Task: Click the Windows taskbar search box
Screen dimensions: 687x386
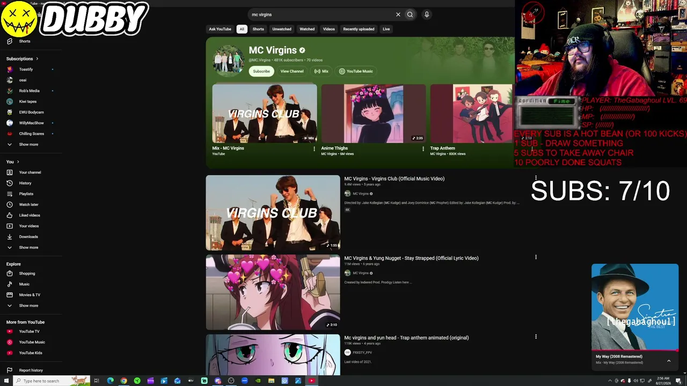Action: (x=50, y=381)
